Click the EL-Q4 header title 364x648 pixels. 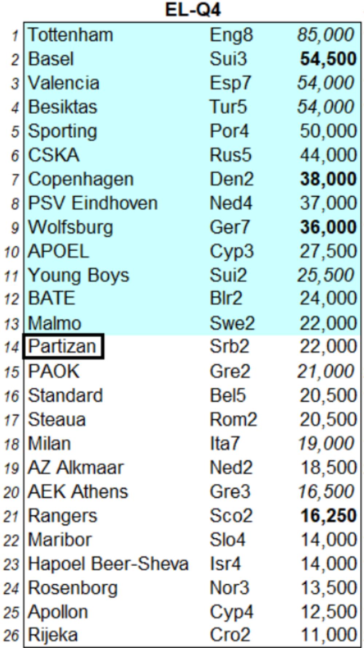point(193,10)
